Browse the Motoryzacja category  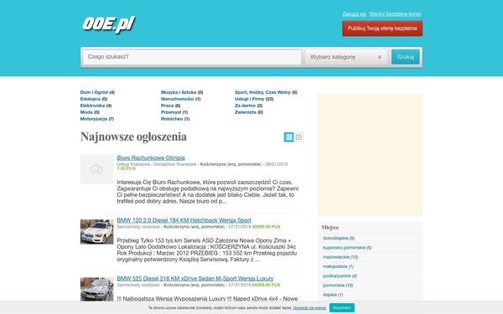tap(94, 119)
